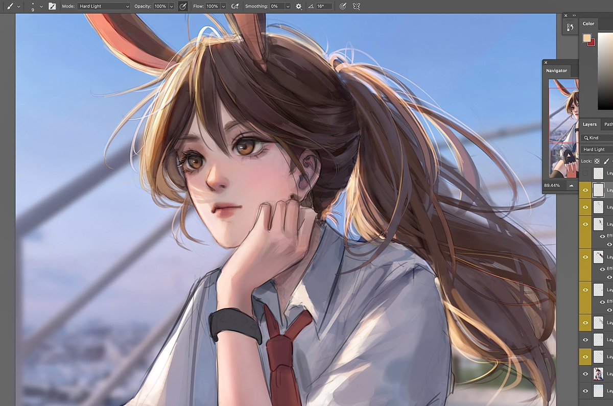
Task: Lock image pixels brush icon
Action: [606, 161]
